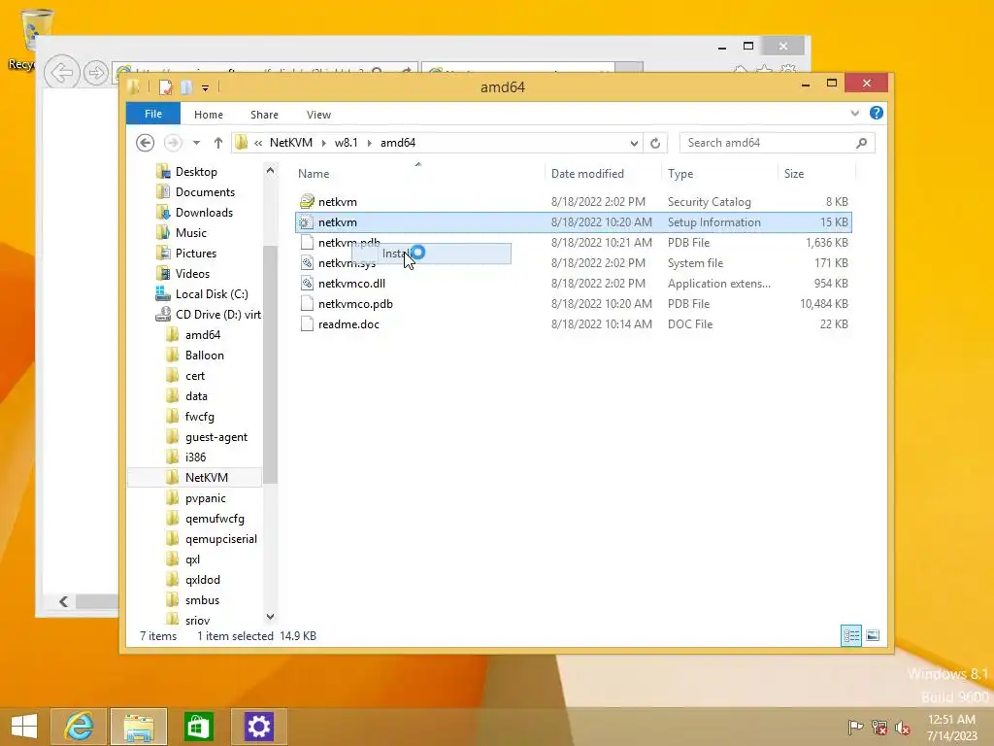
Task: Expand the address bar history dropdown
Action: [633, 143]
